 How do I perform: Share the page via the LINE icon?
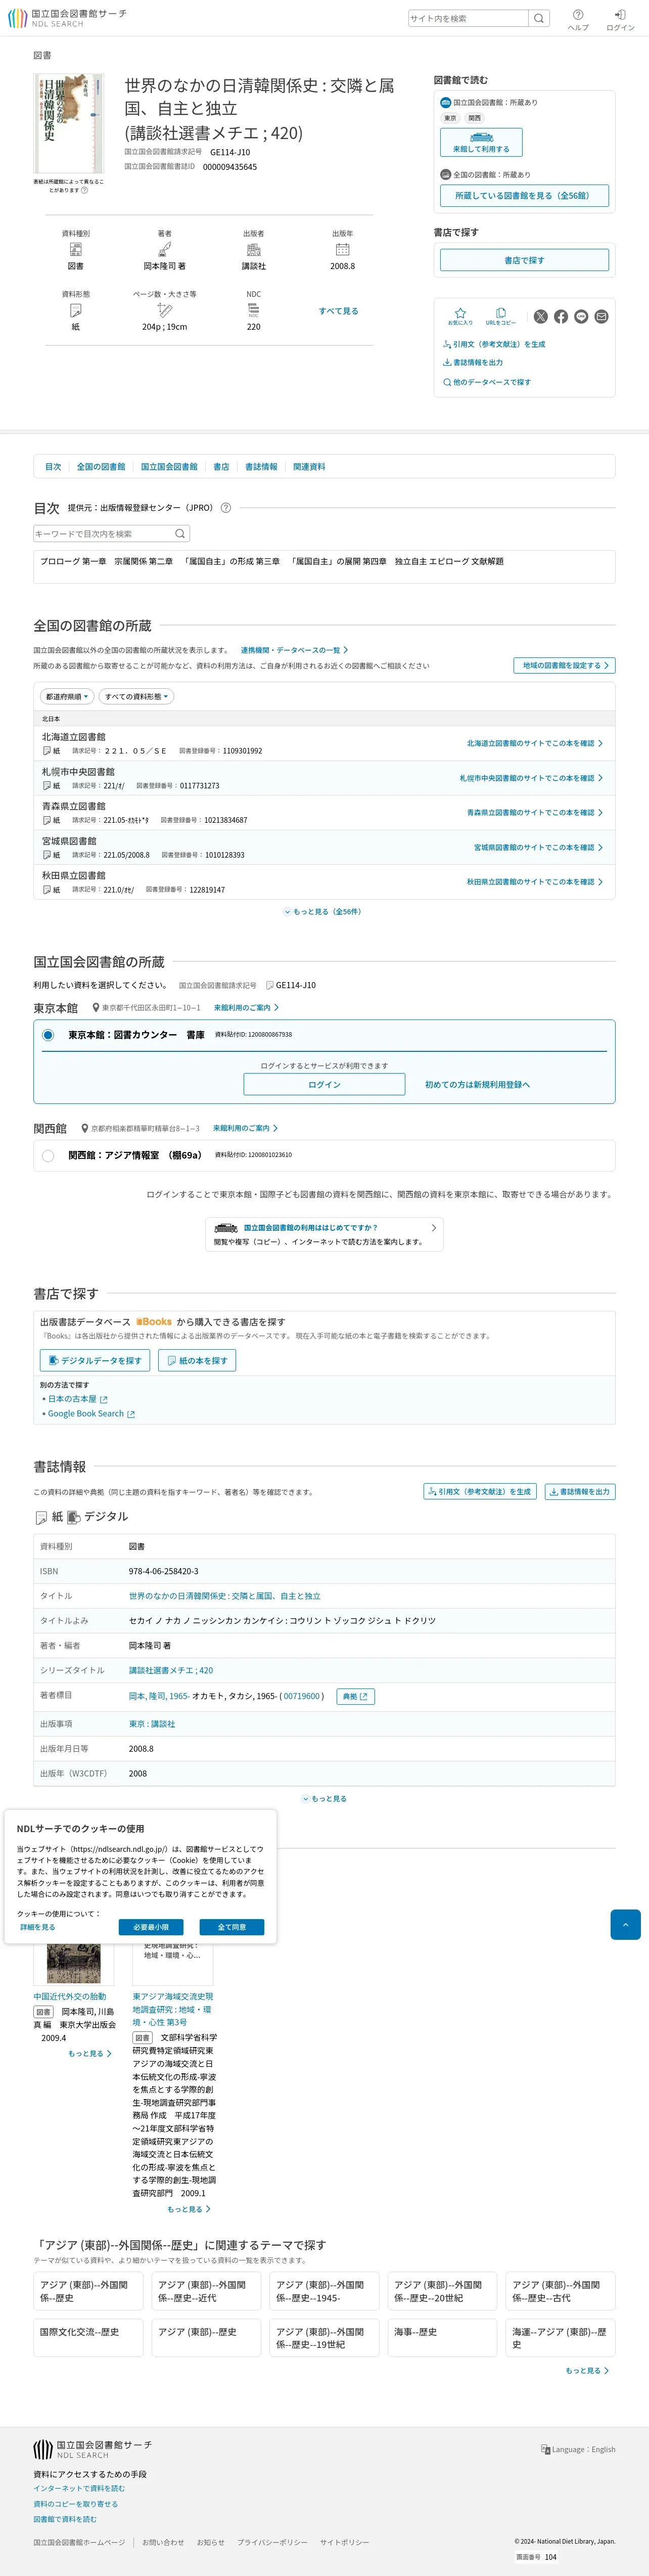tap(581, 316)
